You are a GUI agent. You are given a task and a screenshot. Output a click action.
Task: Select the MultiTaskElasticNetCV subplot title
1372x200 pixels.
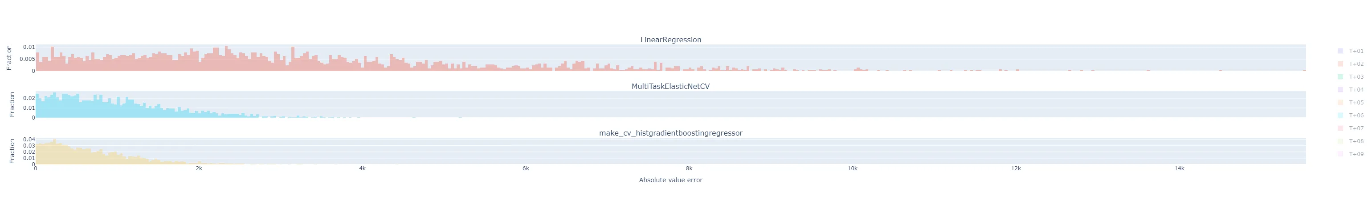670,86
